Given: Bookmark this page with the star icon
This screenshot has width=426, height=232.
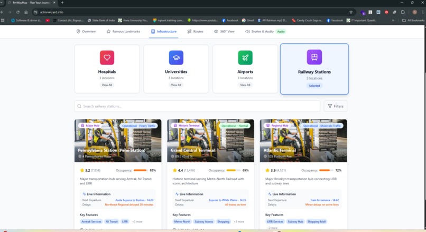Looking at the screenshot, I should tap(351, 12).
